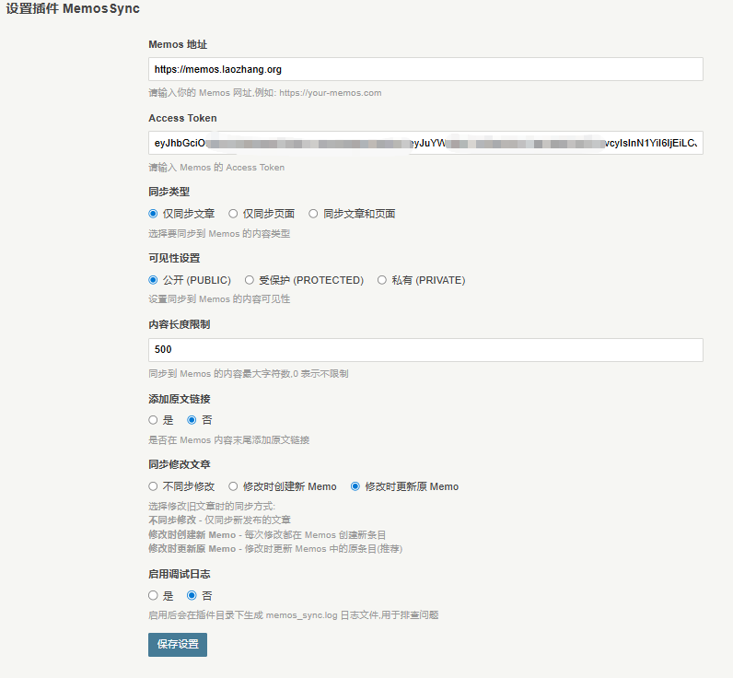Select 否 under 启用调试日志
This screenshot has width=733, height=678.
192,596
